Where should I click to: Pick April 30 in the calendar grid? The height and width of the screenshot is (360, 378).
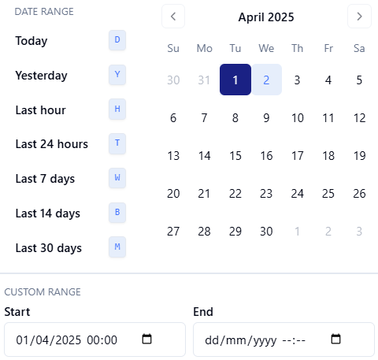(266, 231)
